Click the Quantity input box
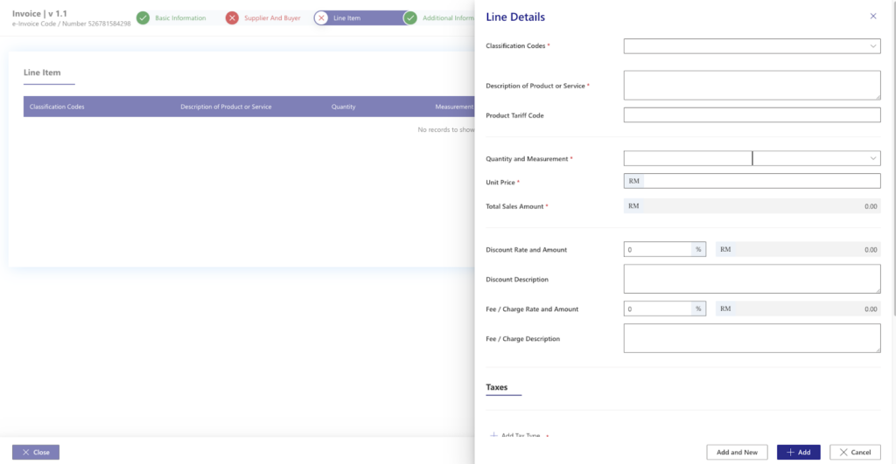The height and width of the screenshot is (464, 896). [687, 158]
